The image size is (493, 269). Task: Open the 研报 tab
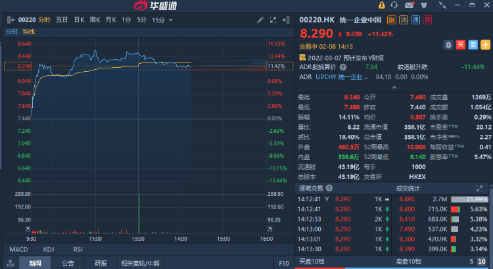coord(101,263)
